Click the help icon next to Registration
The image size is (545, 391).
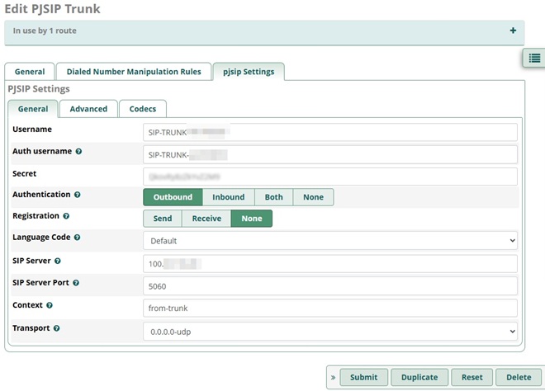tap(66, 216)
